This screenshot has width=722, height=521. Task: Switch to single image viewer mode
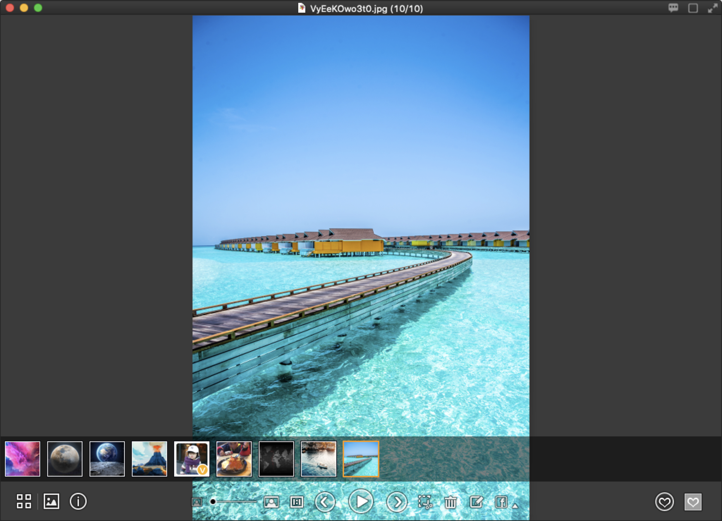tap(51, 501)
